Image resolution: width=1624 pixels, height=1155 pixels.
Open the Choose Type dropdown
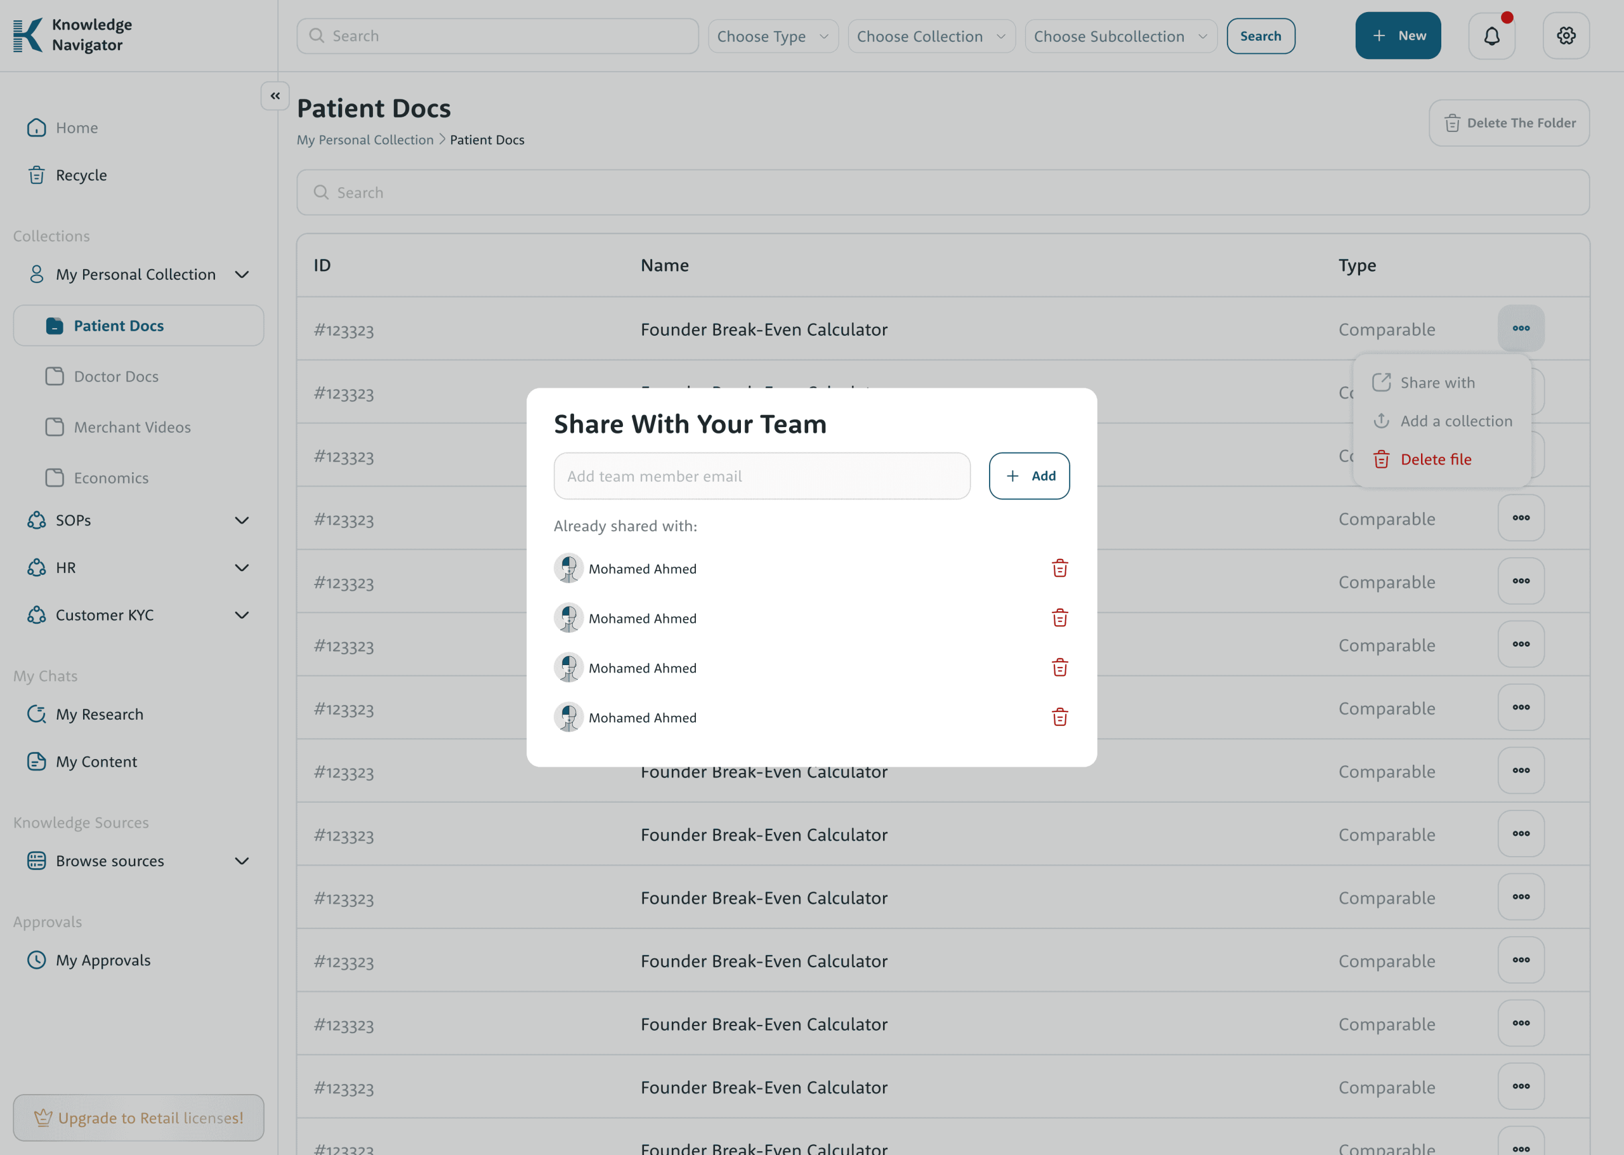(773, 36)
